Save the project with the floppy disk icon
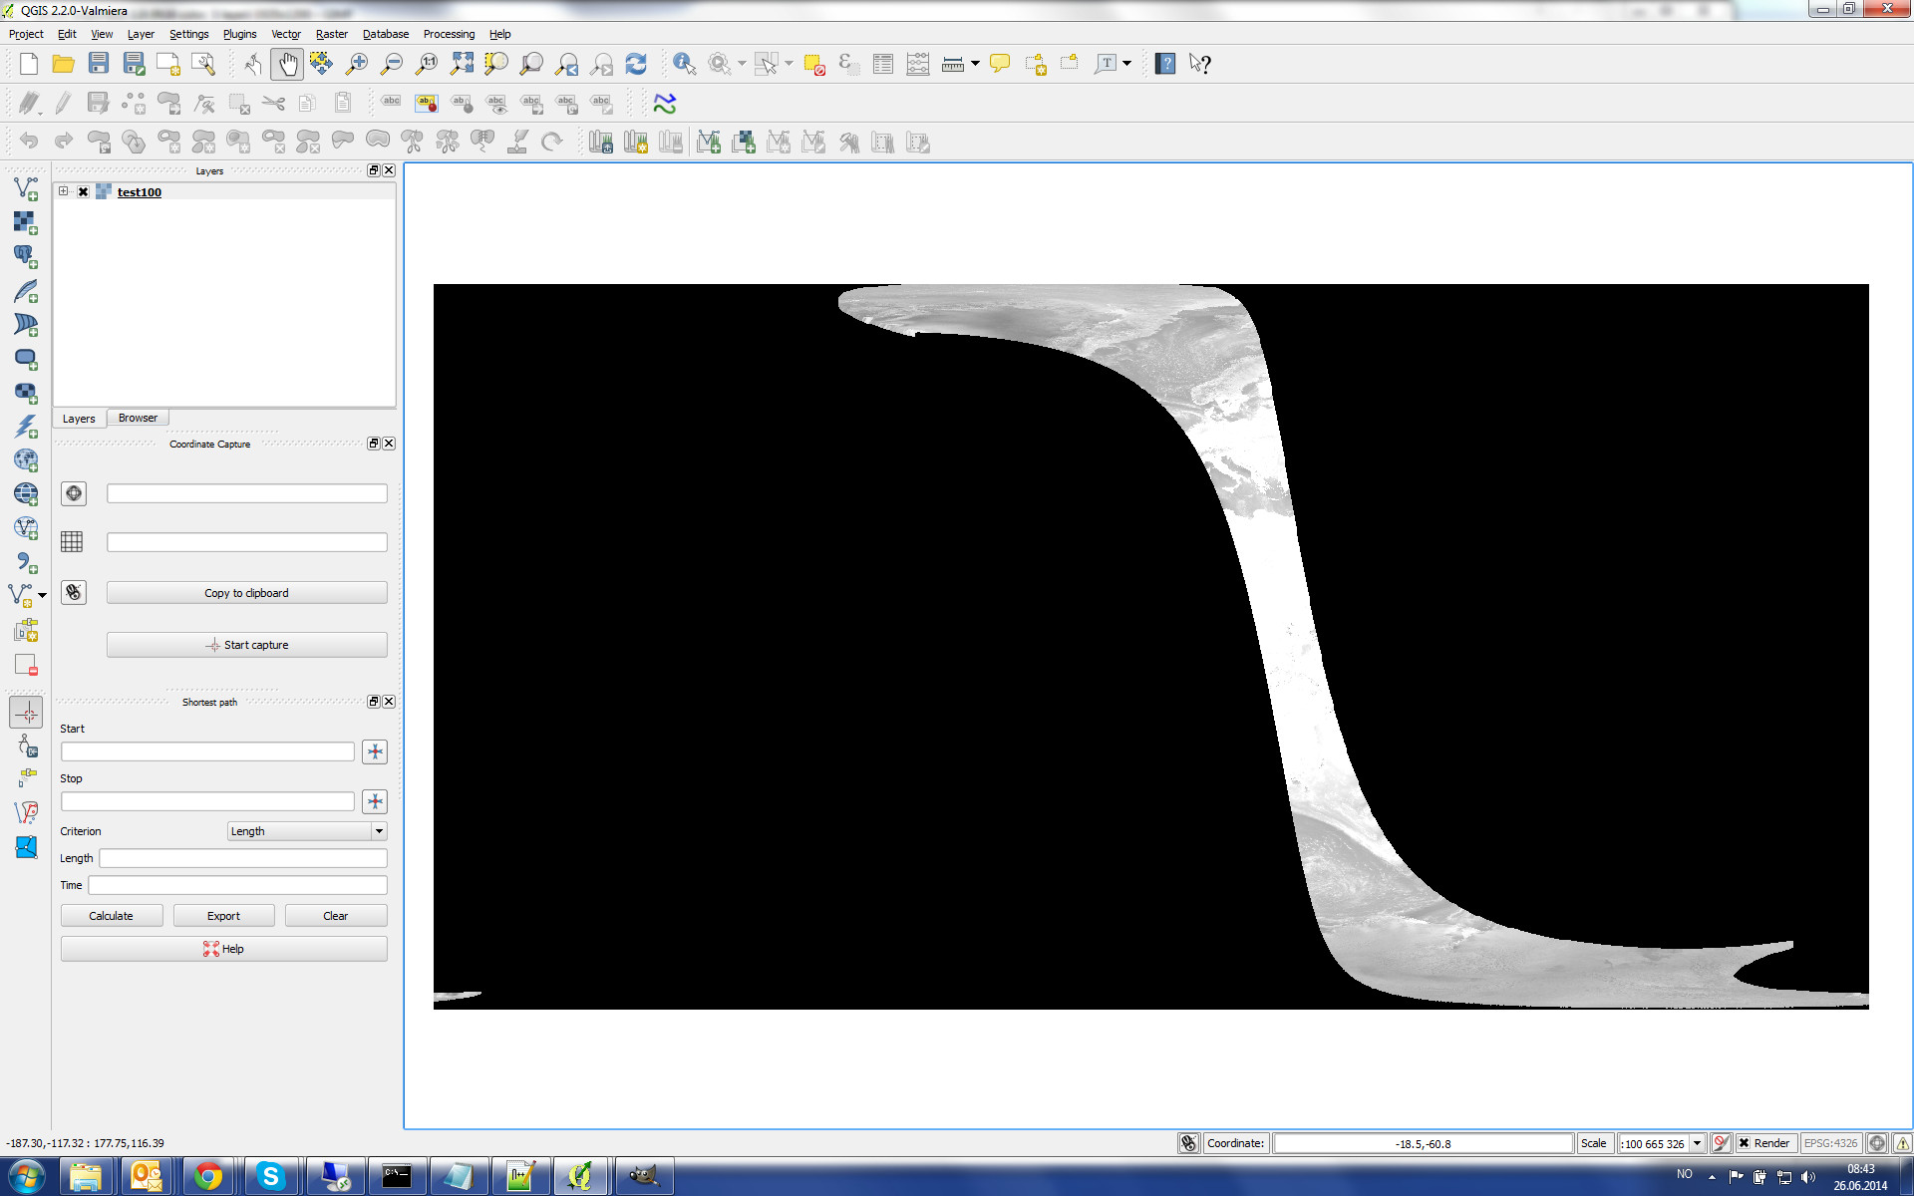Viewport: 1914px width, 1196px height. 99,65
